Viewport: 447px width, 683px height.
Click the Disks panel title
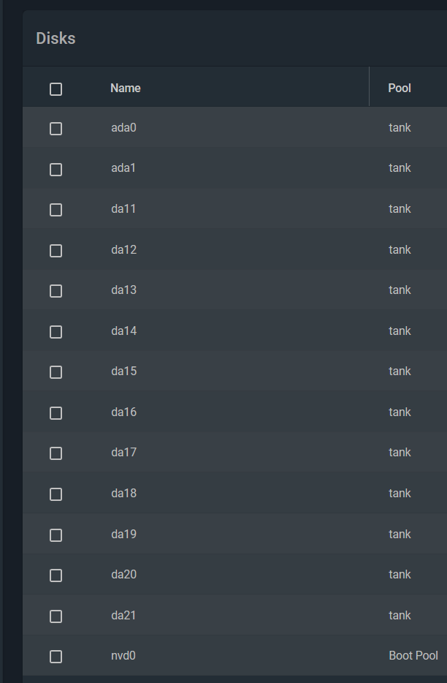56,38
